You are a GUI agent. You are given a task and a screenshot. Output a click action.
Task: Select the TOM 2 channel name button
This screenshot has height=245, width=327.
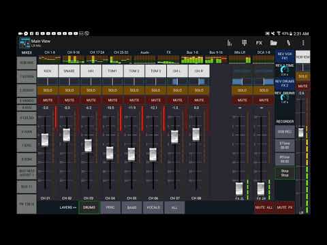pyautogui.click(x=134, y=71)
